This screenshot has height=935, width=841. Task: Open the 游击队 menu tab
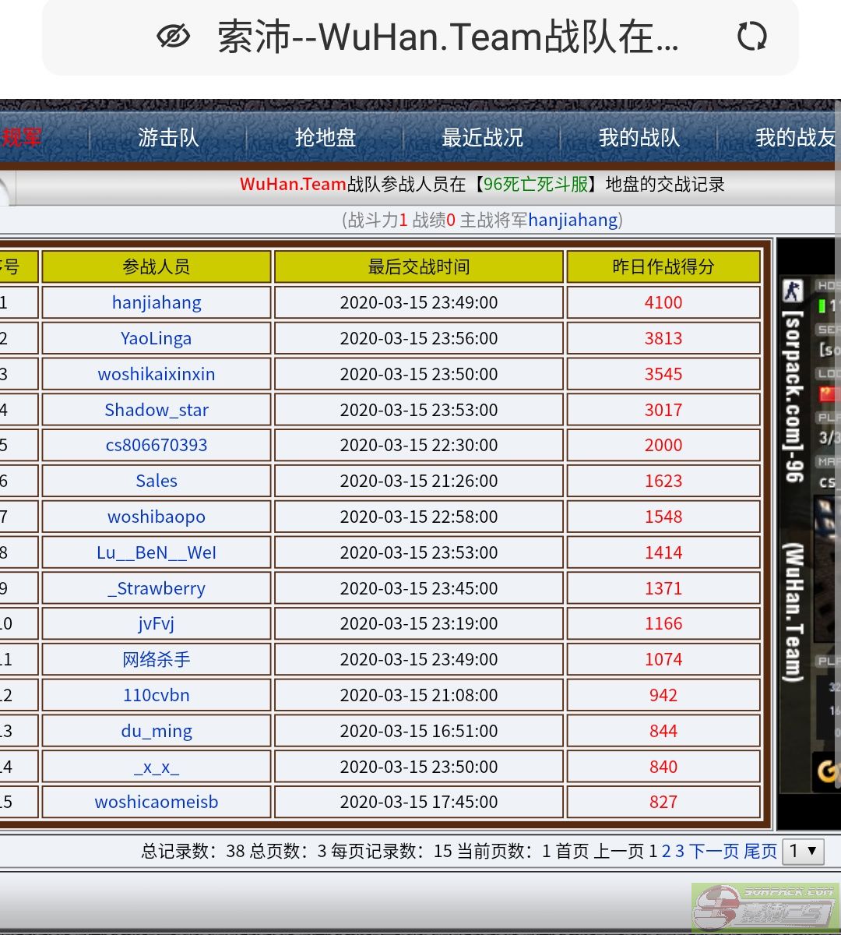pyautogui.click(x=168, y=138)
